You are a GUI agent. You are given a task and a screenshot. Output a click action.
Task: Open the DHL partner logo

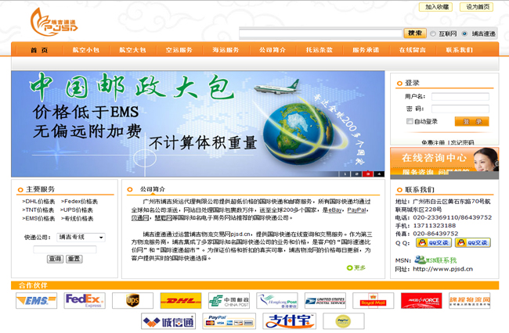click(x=181, y=301)
